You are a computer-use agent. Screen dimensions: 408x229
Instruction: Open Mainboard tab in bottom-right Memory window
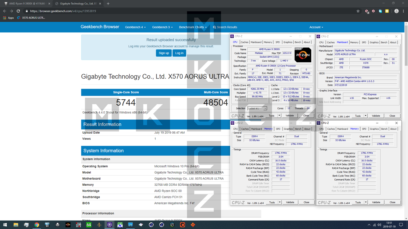coord(343,129)
